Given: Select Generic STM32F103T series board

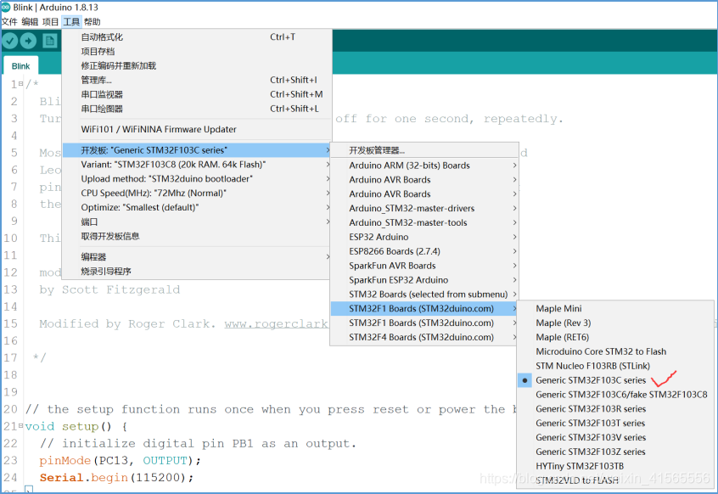Looking at the screenshot, I should point(615,423).
